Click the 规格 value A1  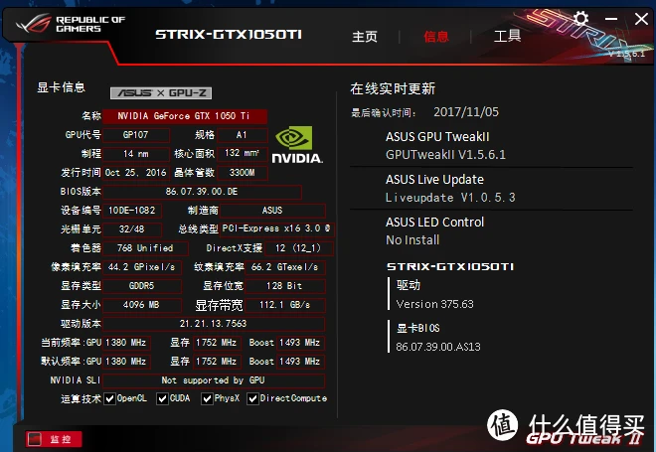pos(243,135)
